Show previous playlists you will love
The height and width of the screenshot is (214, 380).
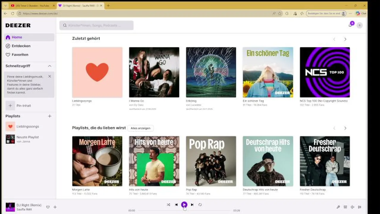coord(334,128)
